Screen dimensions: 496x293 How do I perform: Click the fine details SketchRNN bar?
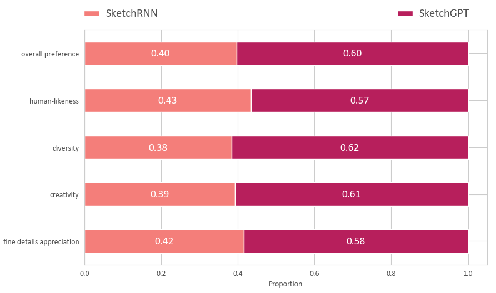tap(164, 241)
